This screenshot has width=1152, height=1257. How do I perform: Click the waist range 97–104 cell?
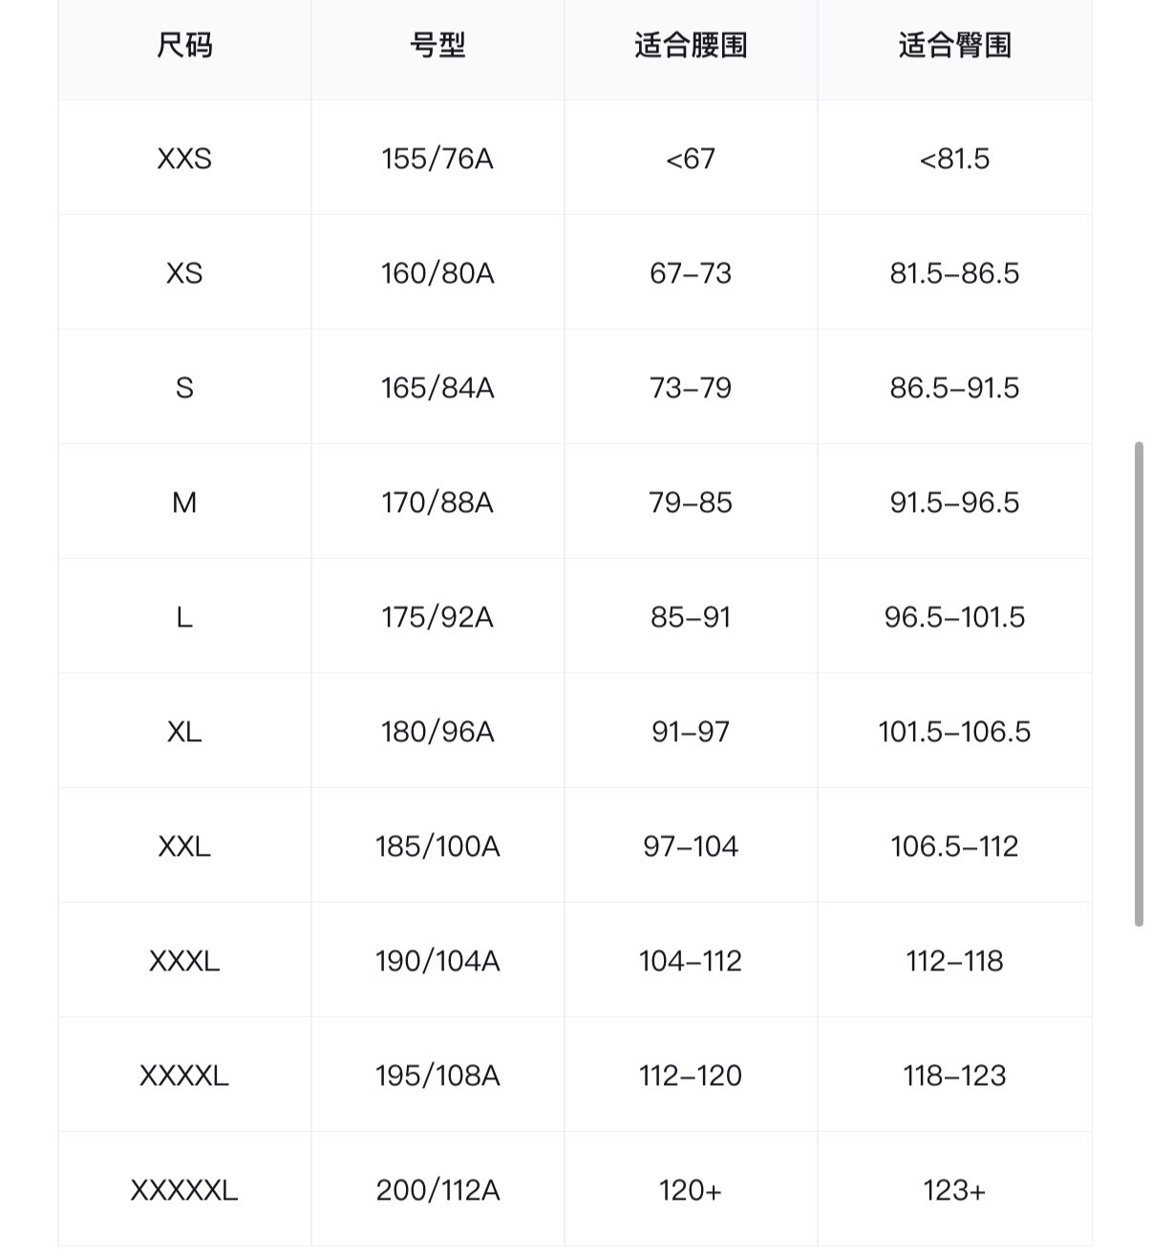pyautogui.click(x=691, y=846)
